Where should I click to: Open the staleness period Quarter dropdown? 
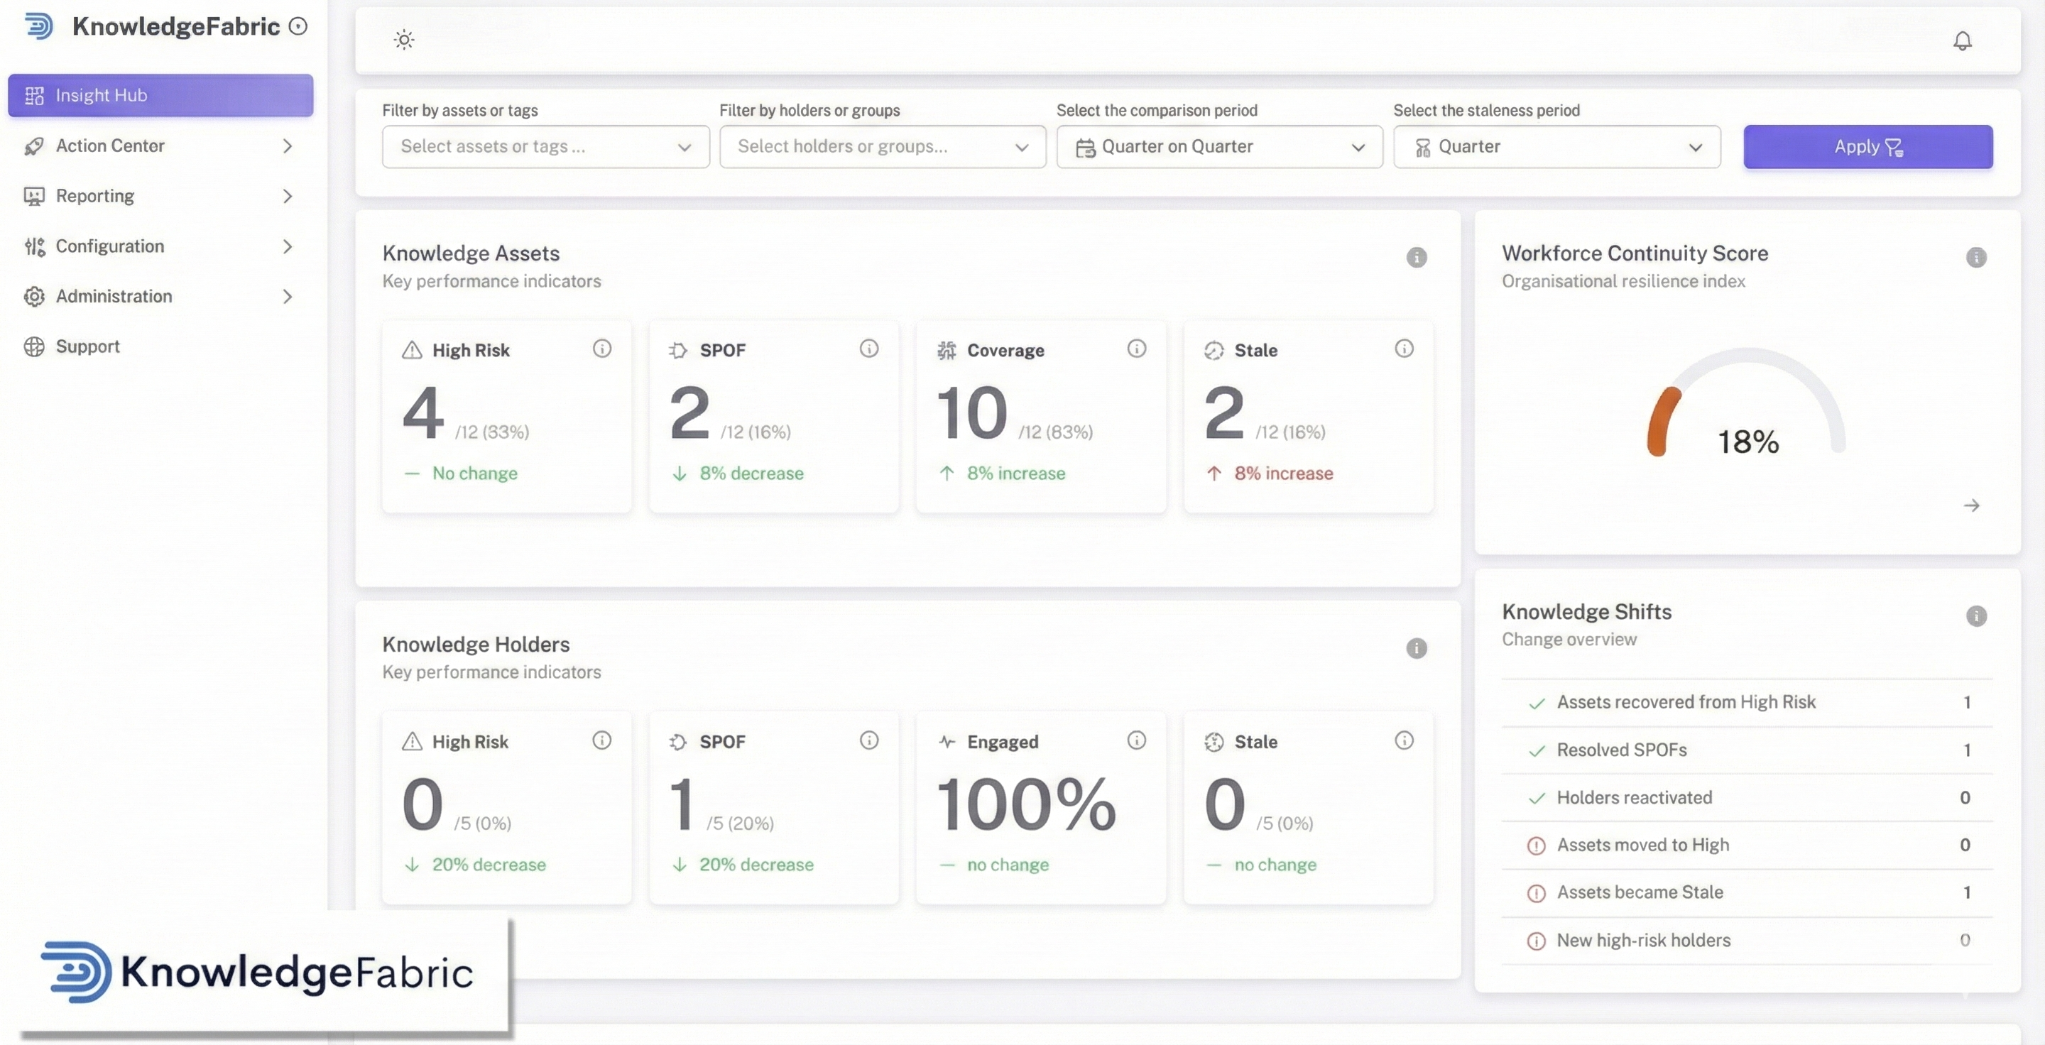tap(1556, 147)
